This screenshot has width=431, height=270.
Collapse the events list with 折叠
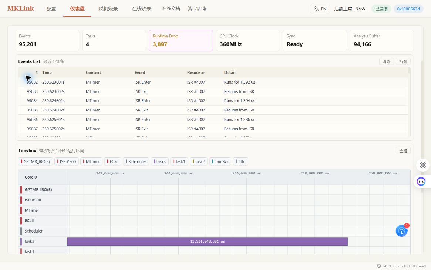403,61
